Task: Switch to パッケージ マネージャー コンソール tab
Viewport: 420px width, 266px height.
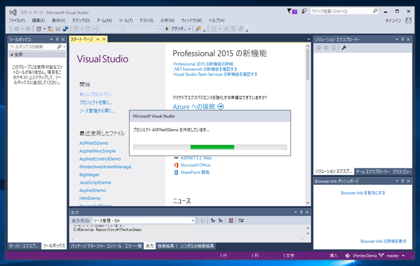Action: 96,246
